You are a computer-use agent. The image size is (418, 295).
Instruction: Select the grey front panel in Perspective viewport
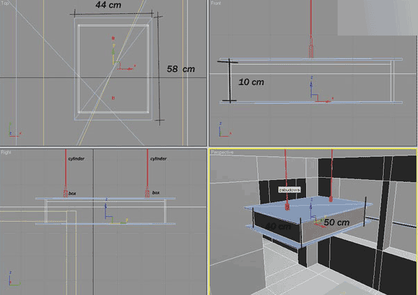[x=333, y=225]
